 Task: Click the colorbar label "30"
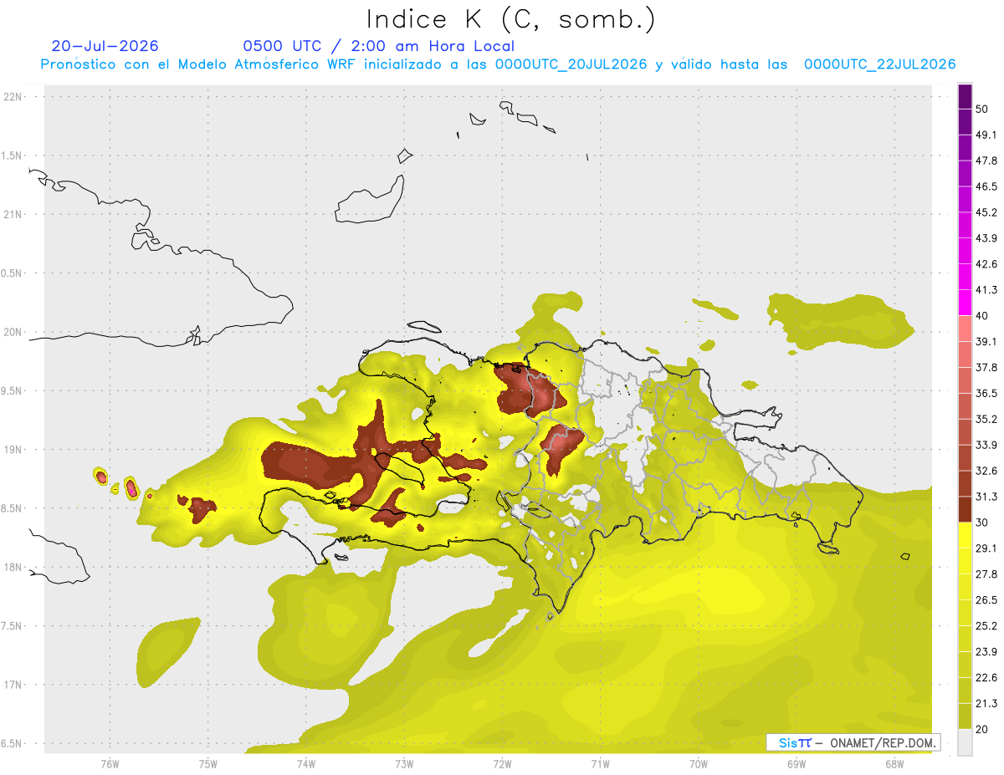(982, 523)
